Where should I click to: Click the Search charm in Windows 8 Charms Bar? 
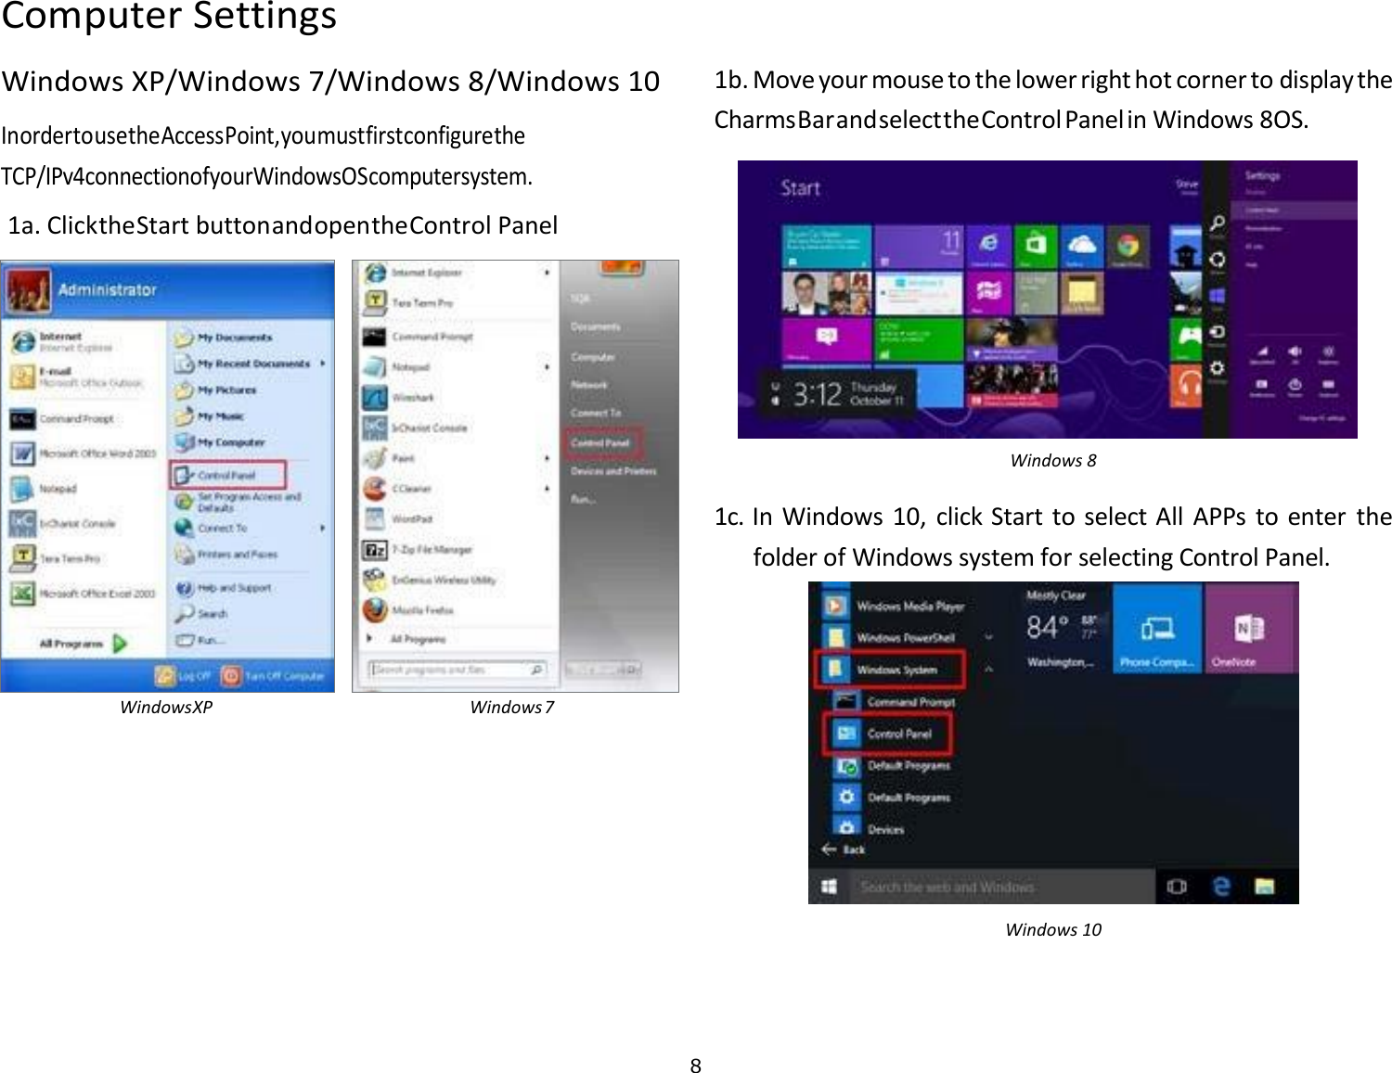pos(1217,224)
